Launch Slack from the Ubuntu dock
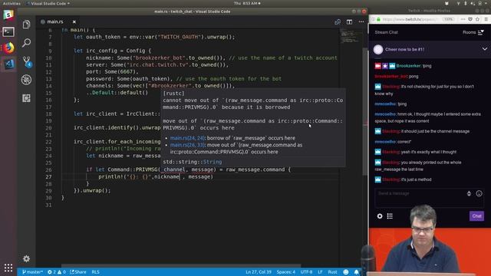491x276 pixels. [8, 15]
